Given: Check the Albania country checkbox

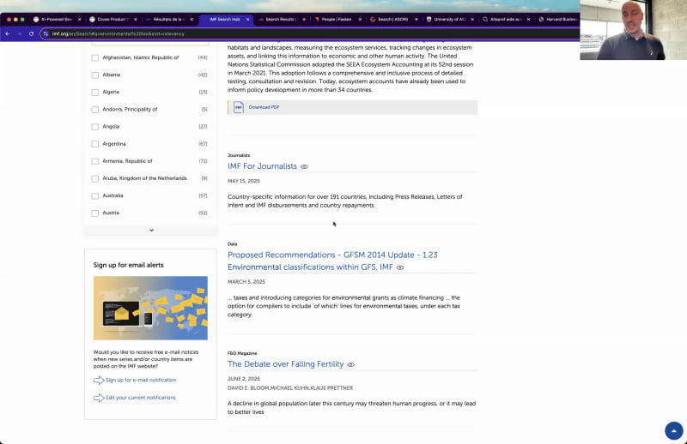Looking at the screenshot, I should point(95,75).
